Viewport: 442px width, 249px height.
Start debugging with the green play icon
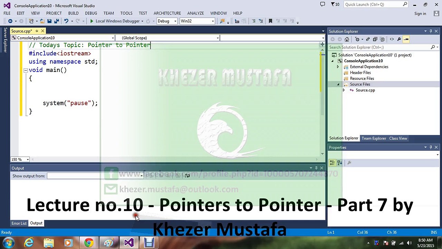[x=92, y=21]
